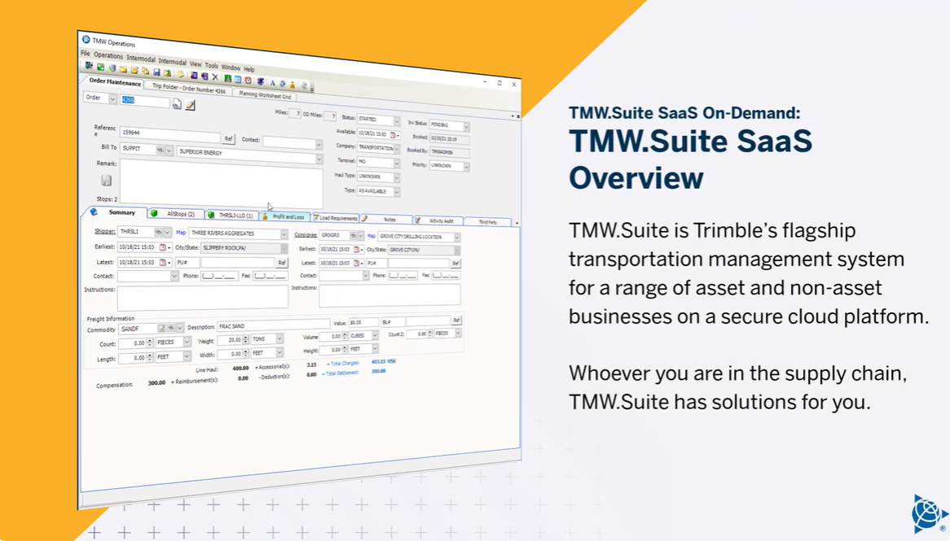Screen dimensions: 950x541
Task: Click the Shipper lookup binoculars icon
Action: click(x=159, y=232)
